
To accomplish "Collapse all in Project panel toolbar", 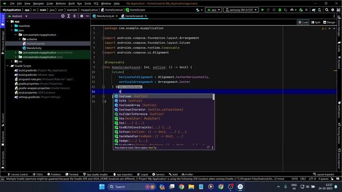I will [x=74, y=16].
